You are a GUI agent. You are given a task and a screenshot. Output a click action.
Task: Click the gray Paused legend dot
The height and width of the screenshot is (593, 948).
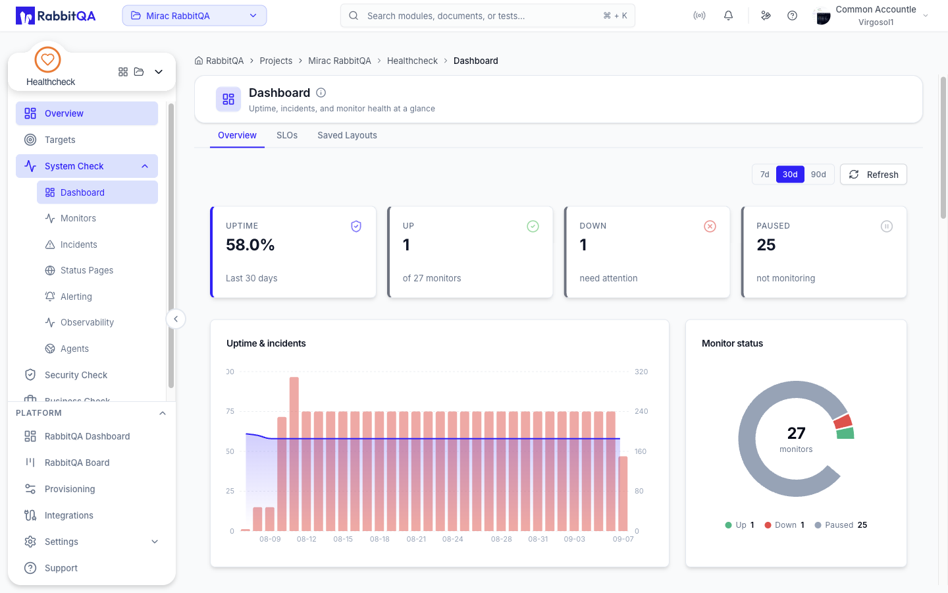818,525
